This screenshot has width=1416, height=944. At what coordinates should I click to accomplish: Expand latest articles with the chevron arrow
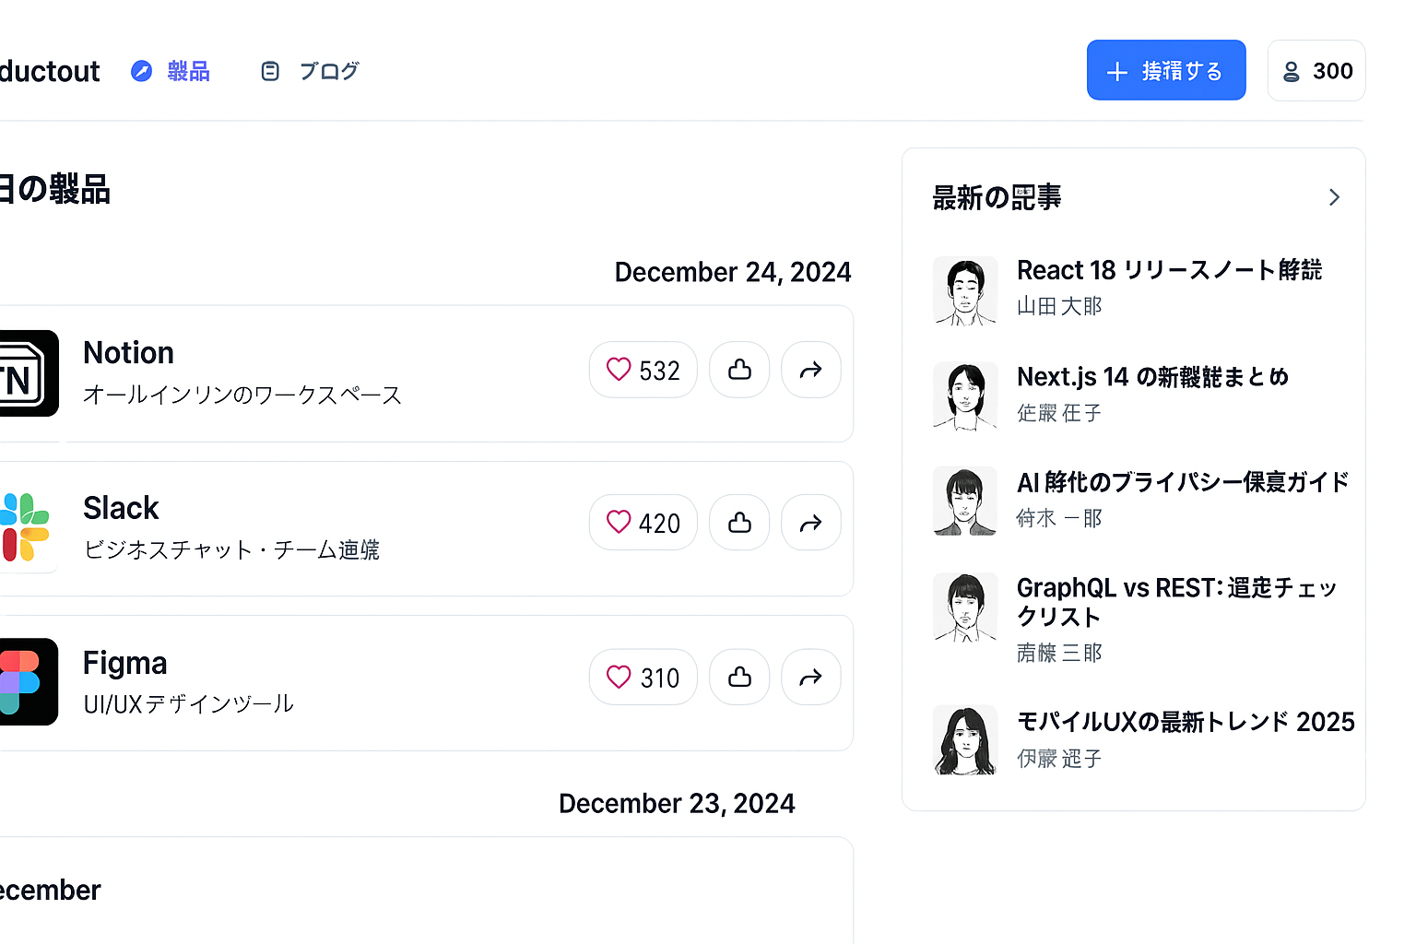point(1334,197)
